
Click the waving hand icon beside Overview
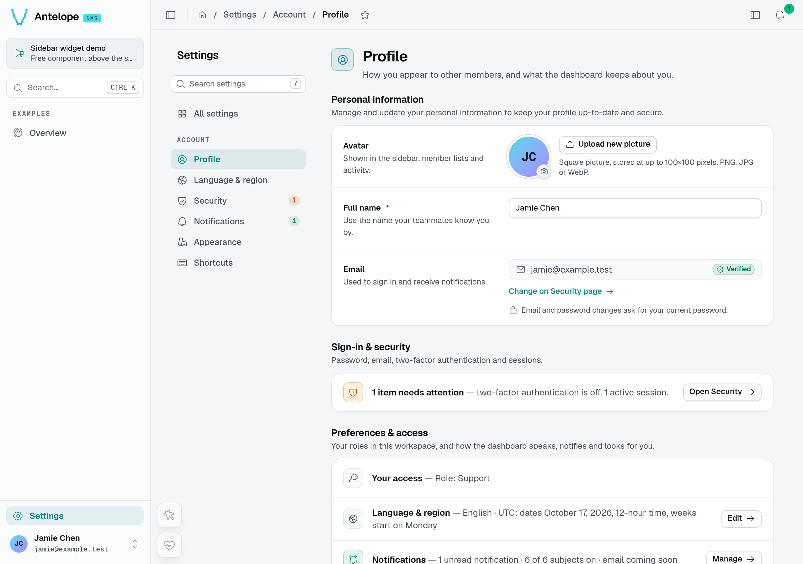(x=18, y=133)
